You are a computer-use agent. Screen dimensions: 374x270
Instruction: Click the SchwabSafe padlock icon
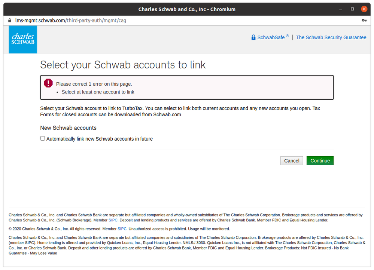[x=253, y=37]
